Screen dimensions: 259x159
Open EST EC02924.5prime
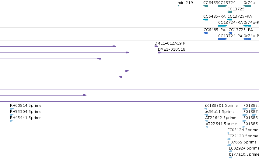click(230, 151)
